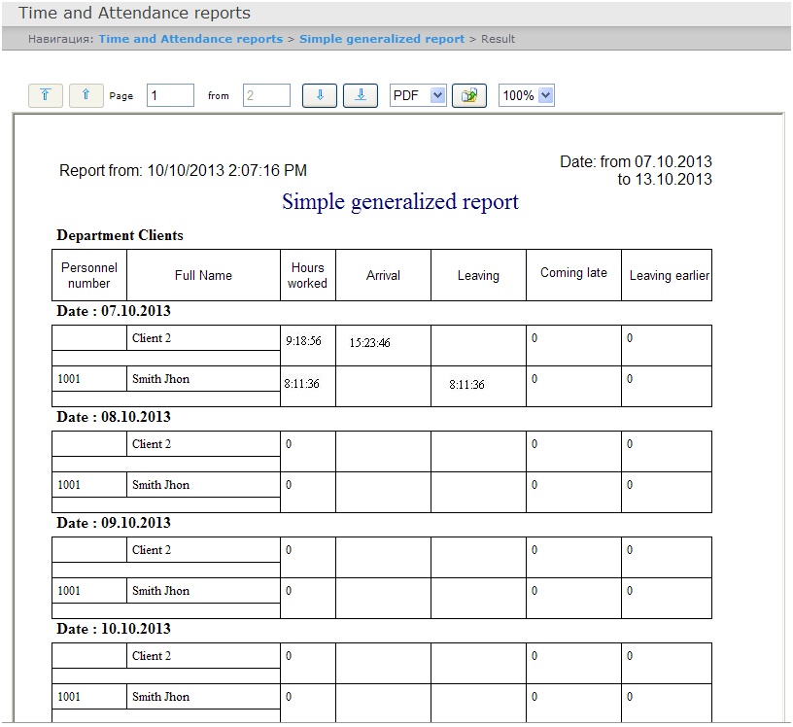Viewport: 793px width, 727px height.
Task: Click the Simple generalized report title
Action: (400, 202)
